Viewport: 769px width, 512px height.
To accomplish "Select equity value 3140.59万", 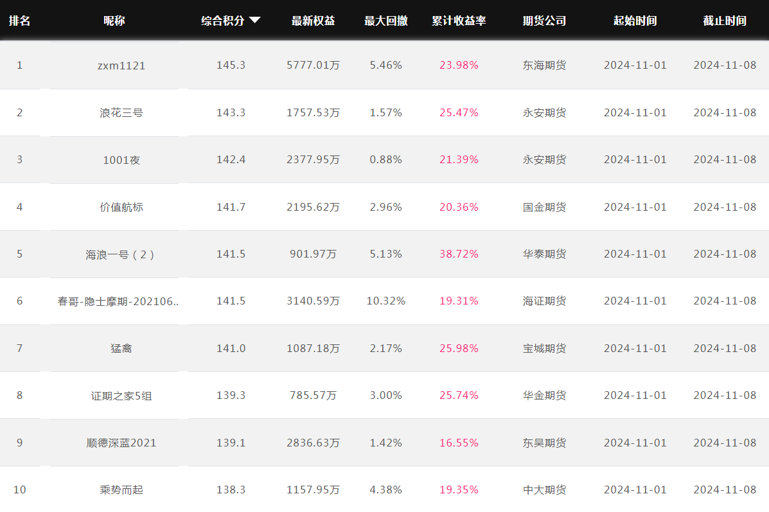I will tap(313, 301).
